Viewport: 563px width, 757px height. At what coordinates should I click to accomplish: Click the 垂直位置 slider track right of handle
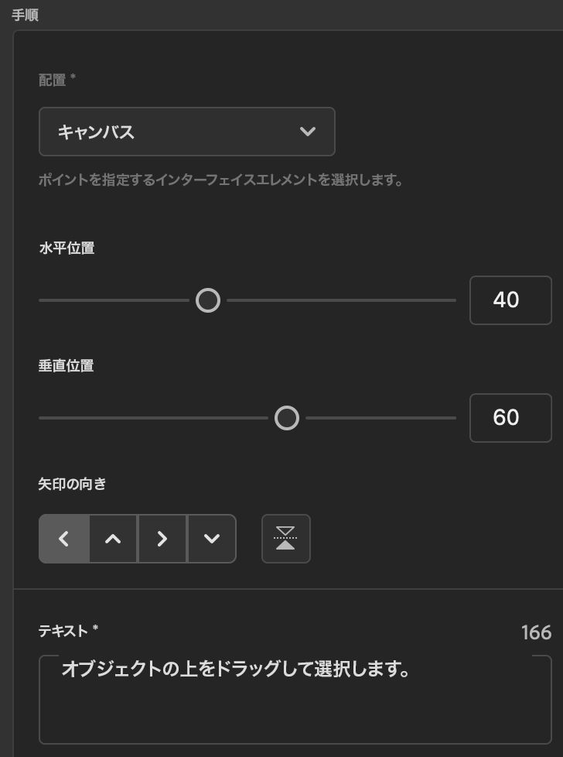(x=380, y=418)
